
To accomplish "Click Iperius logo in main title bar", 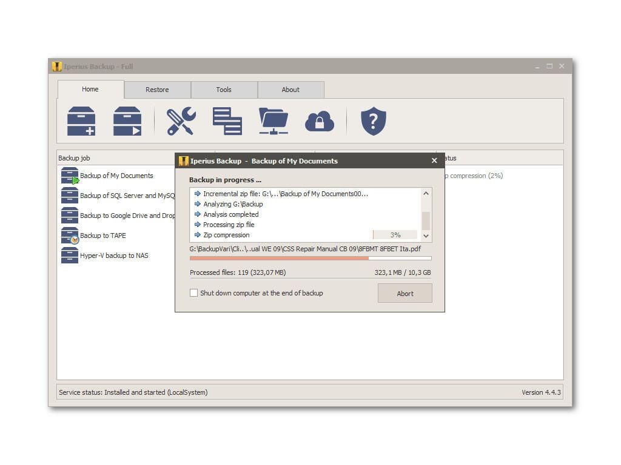I will (x=57, y=67).
